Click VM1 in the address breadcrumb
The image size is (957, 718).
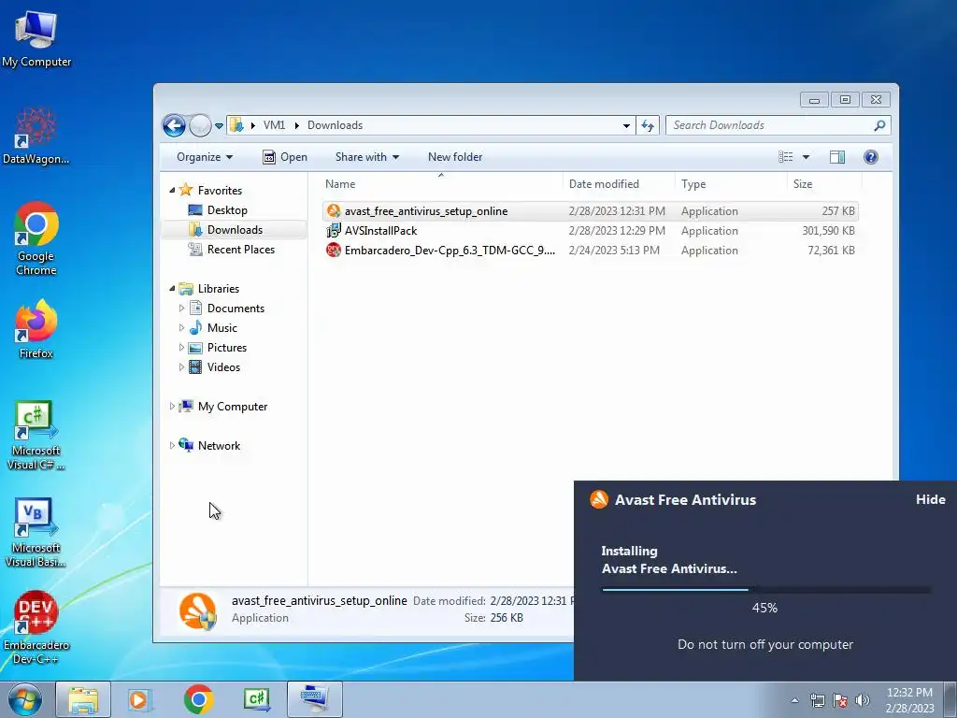[x=274, y=125]
